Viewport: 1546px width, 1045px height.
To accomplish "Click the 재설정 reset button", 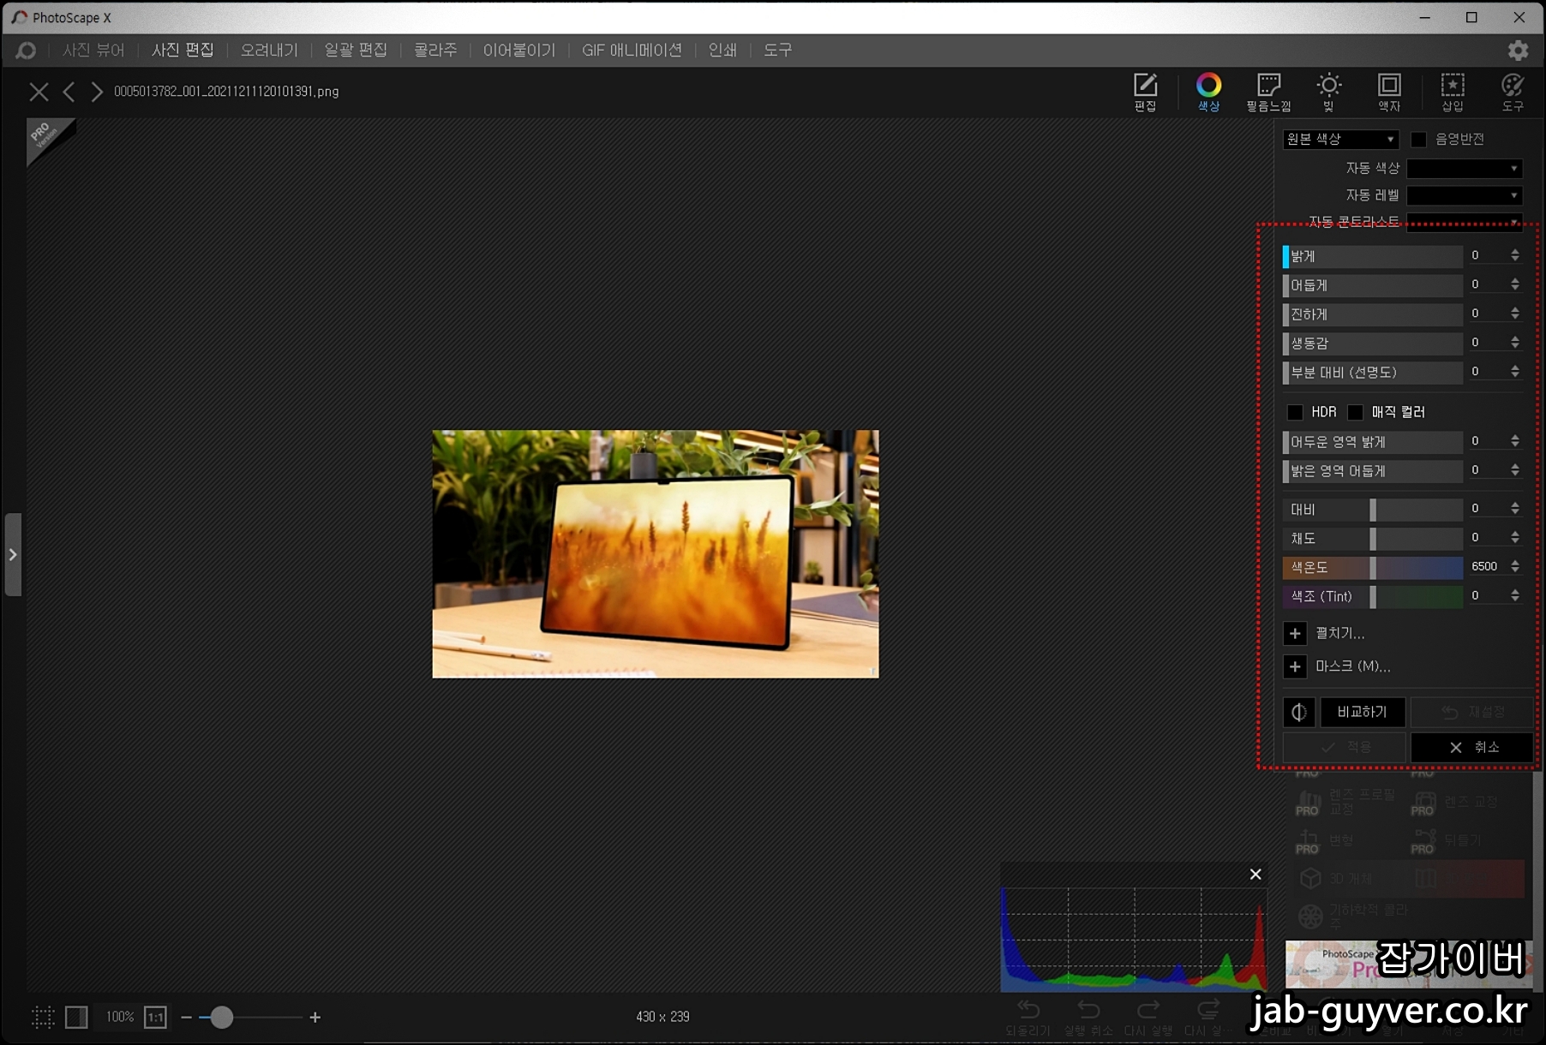I will click(x=1471, y=712).
